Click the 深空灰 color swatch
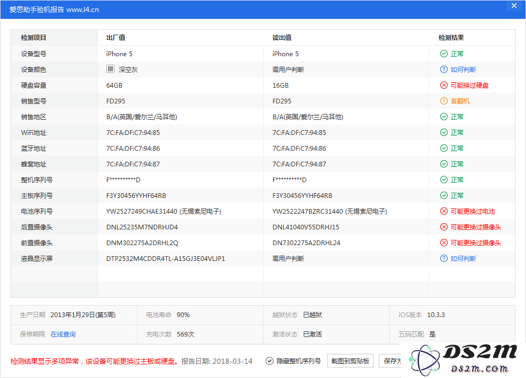Screen dimensions: 526x378 (x=110, y=69)
